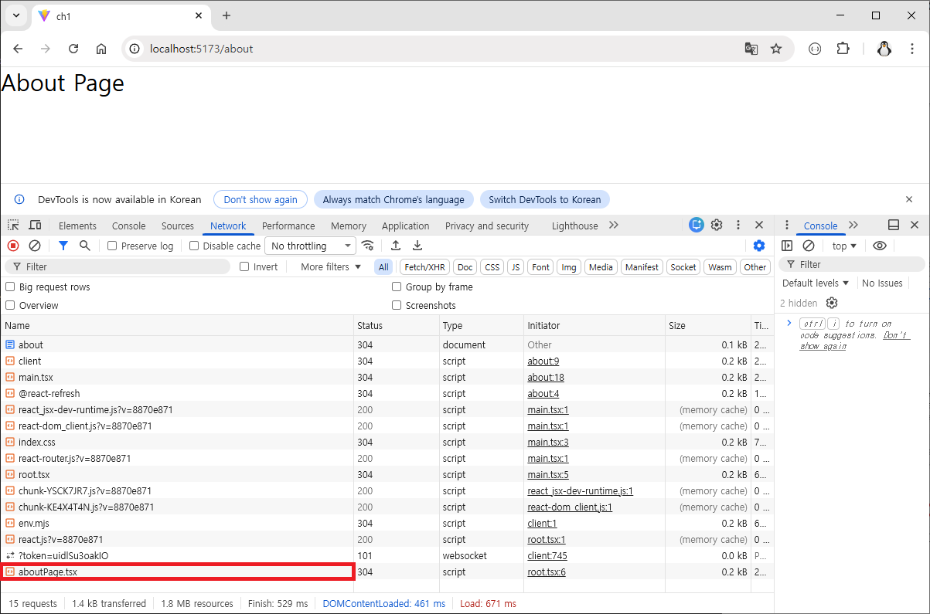Open the Application tab
Viewport: 930px width, 614px height.
405,226
